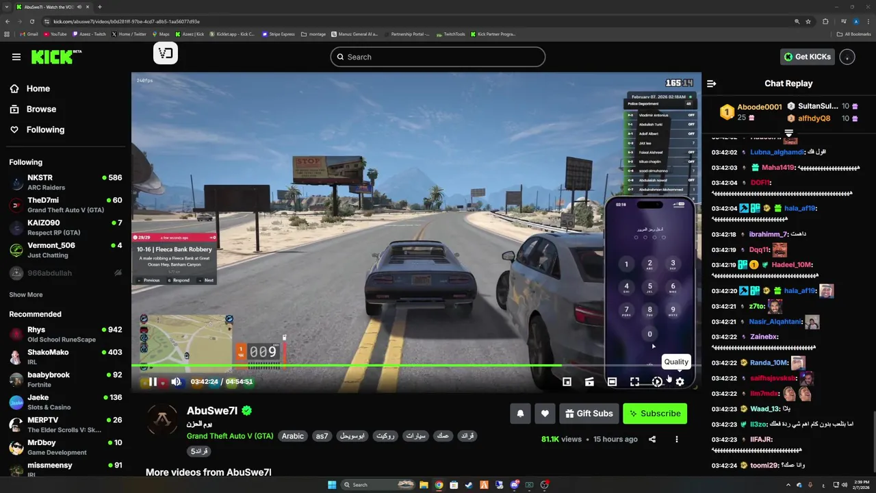Click Lubna_alghamdi username in chat
The image size is (876, 493).
pos(777,152)
